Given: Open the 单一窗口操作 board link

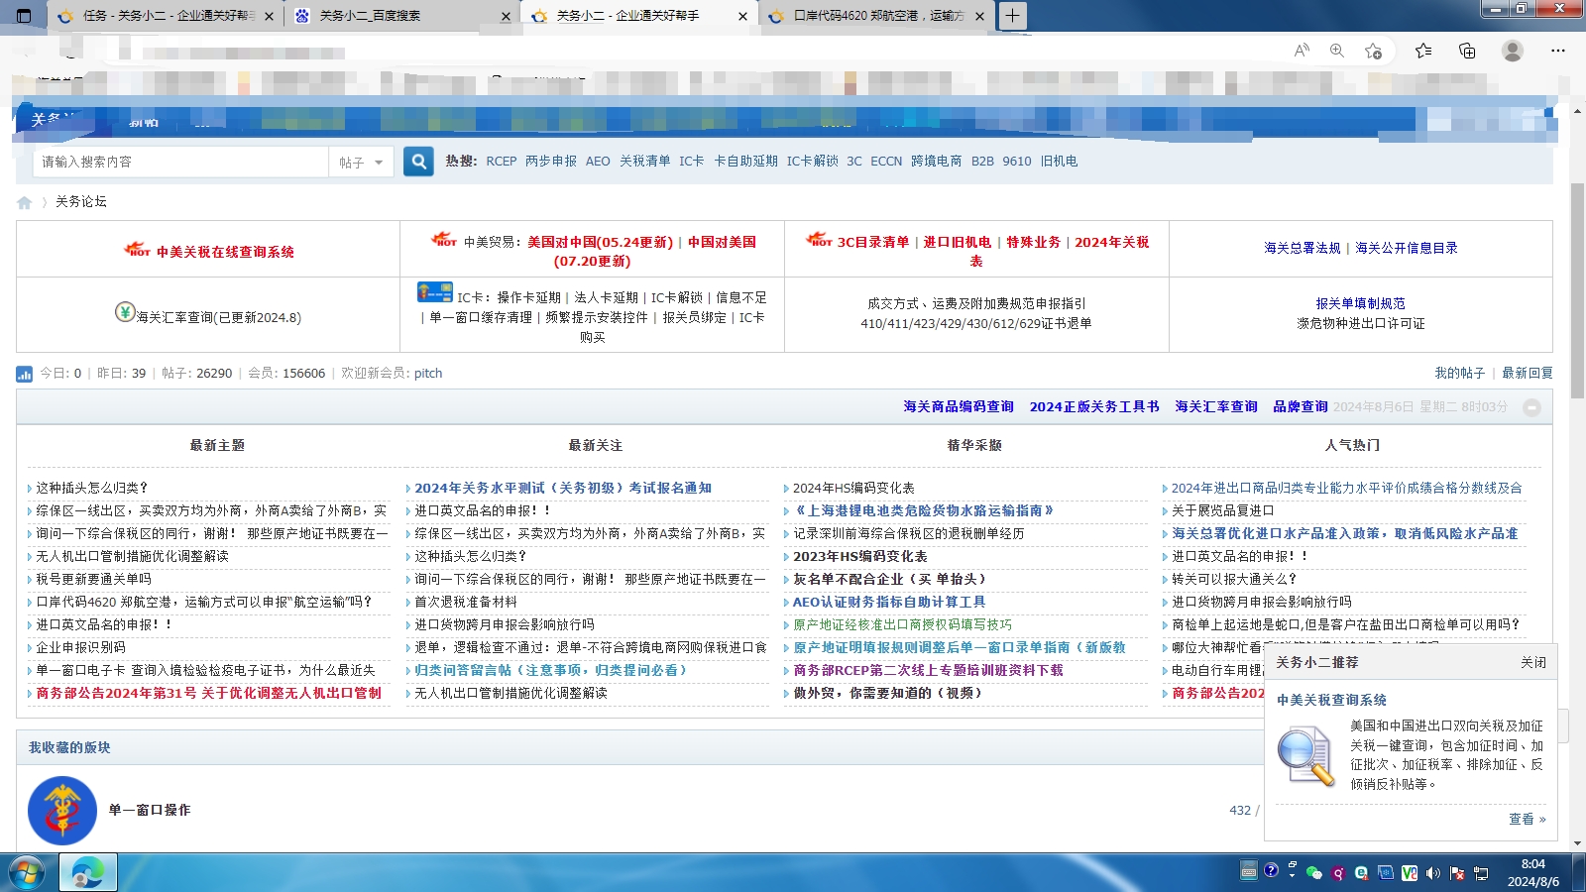Looking at the screenshot, I should 150,810.
